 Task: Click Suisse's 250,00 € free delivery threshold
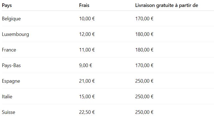coord(144,112)
